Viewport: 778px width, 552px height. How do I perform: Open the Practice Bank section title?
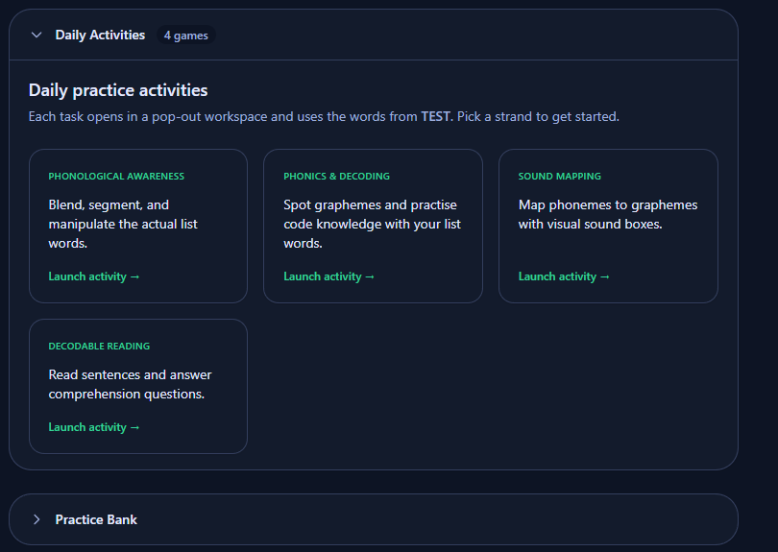coord(96,519)
